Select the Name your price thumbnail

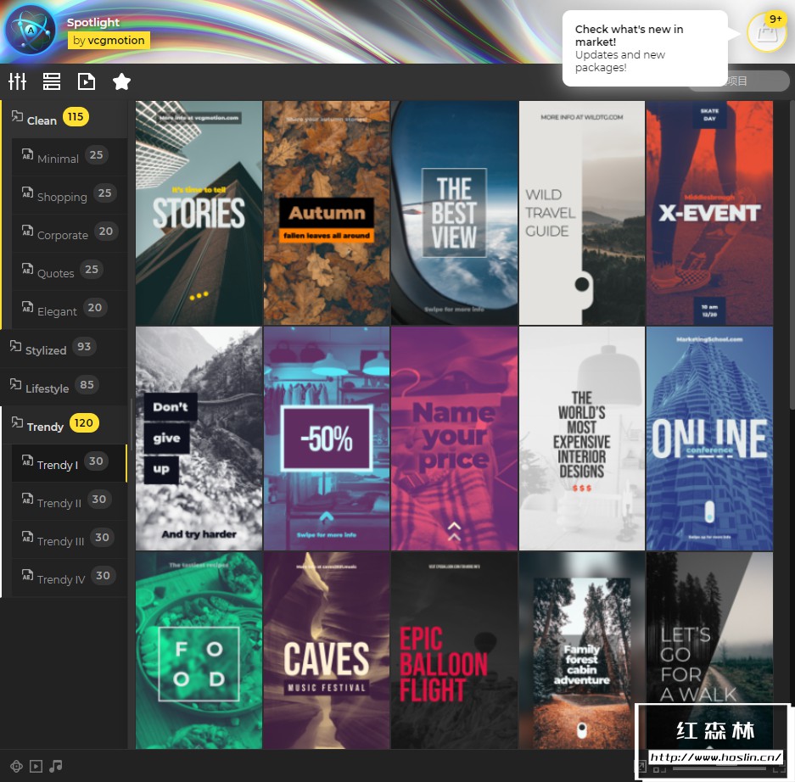454,438
